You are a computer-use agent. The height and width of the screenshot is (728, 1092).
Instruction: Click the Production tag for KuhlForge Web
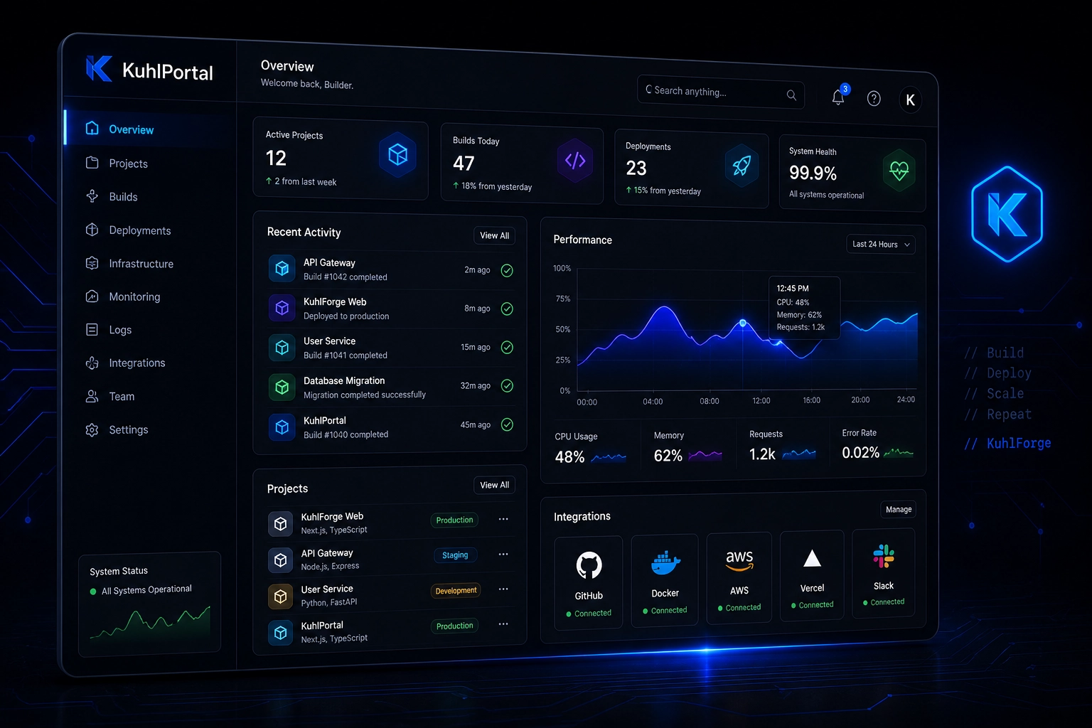454,520
